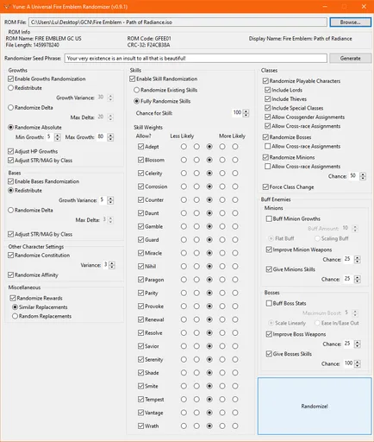Toggle Include Thieves checkbox
This screenshot has height=442, width=374.
(x=268, y=99)
